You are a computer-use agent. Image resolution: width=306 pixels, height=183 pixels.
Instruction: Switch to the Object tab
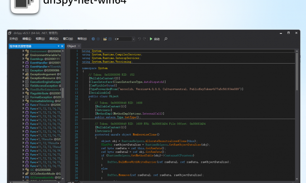click(x=72, y=46)
